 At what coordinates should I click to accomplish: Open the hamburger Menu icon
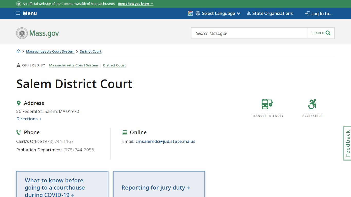coord(18,13)
